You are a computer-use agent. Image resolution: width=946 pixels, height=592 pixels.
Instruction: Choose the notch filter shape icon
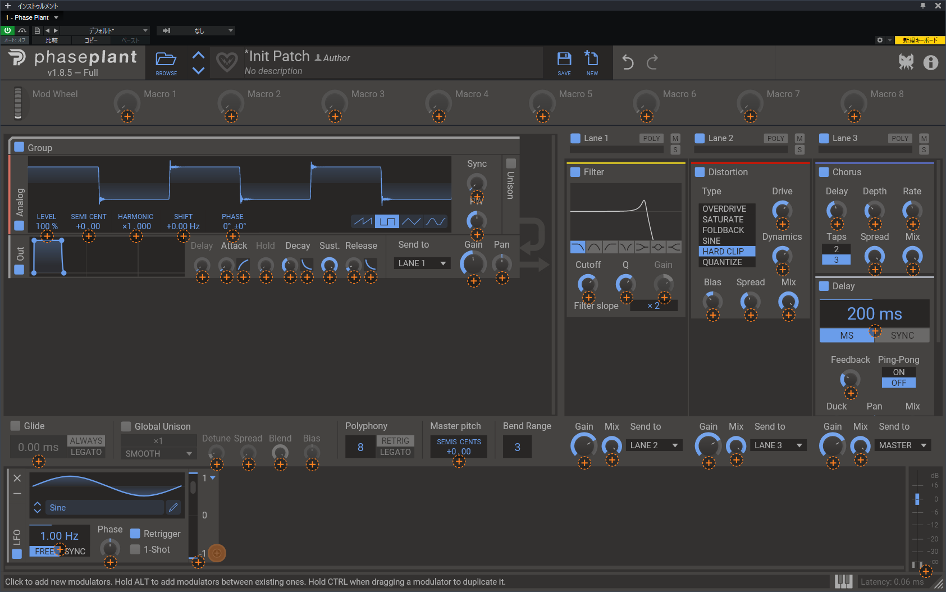(x=626, y=247)
